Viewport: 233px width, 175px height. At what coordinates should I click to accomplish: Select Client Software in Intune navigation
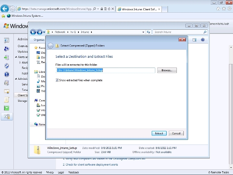[21, 95]
